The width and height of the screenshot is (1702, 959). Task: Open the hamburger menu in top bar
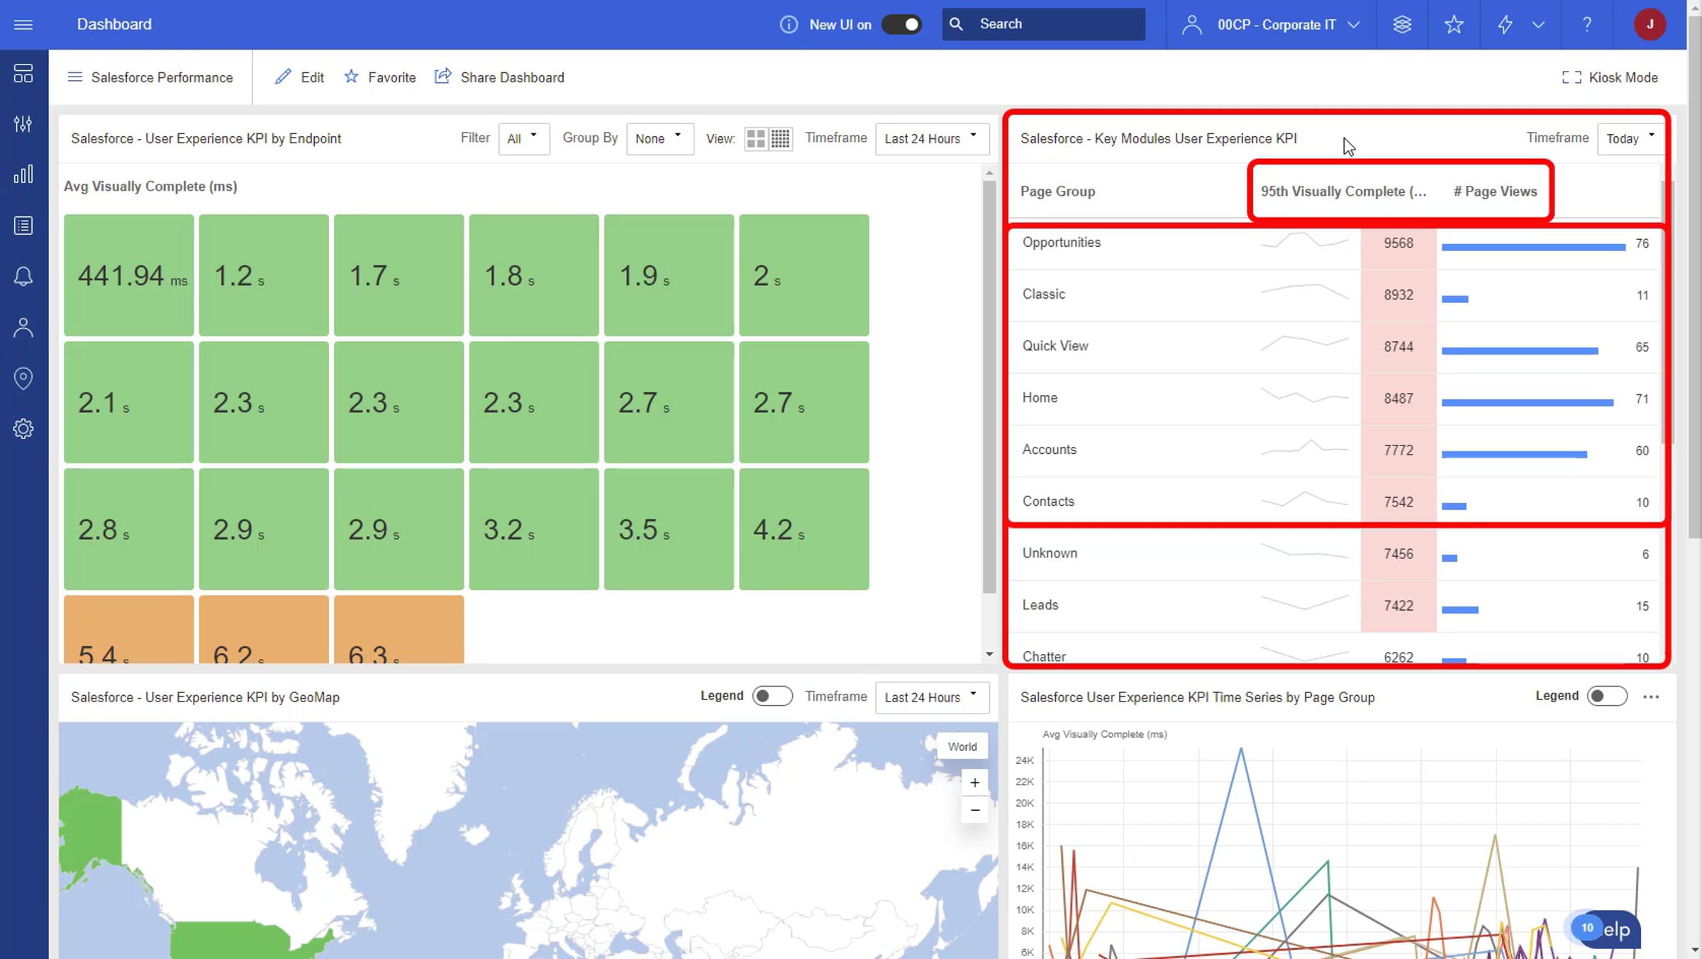23,25
